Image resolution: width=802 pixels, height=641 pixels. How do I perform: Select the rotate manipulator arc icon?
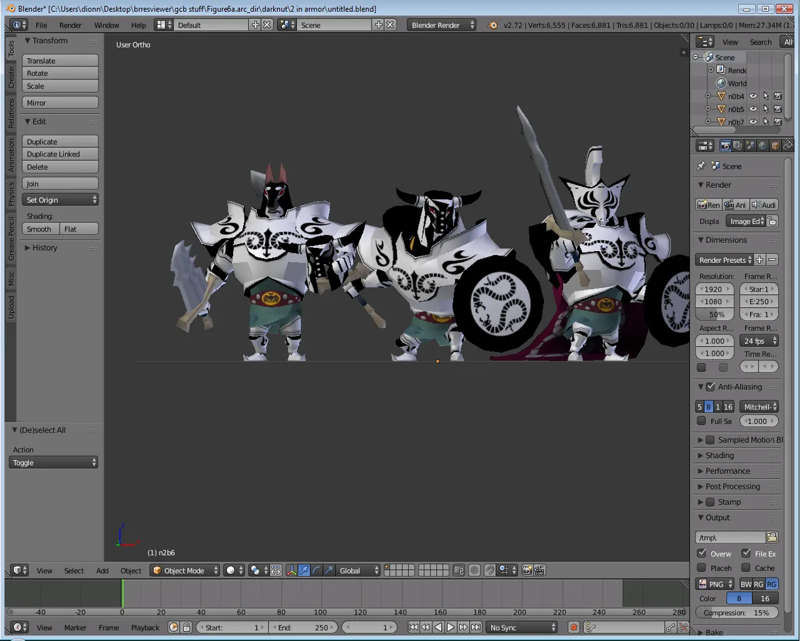tap(316, 570)
